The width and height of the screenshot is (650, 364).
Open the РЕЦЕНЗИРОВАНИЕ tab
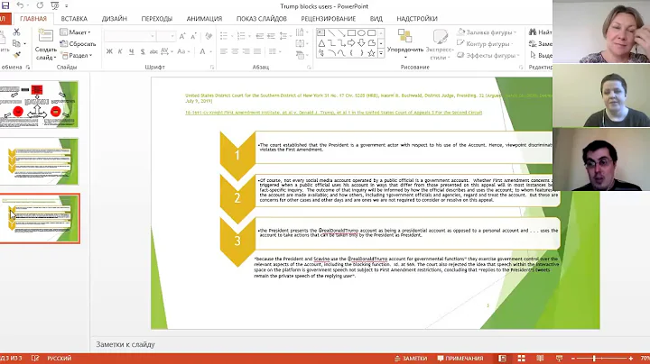point(329,19)
